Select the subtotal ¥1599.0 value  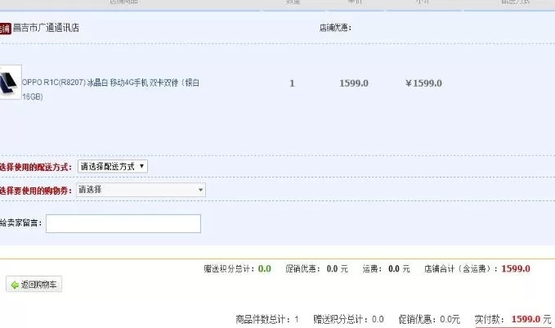423,83
